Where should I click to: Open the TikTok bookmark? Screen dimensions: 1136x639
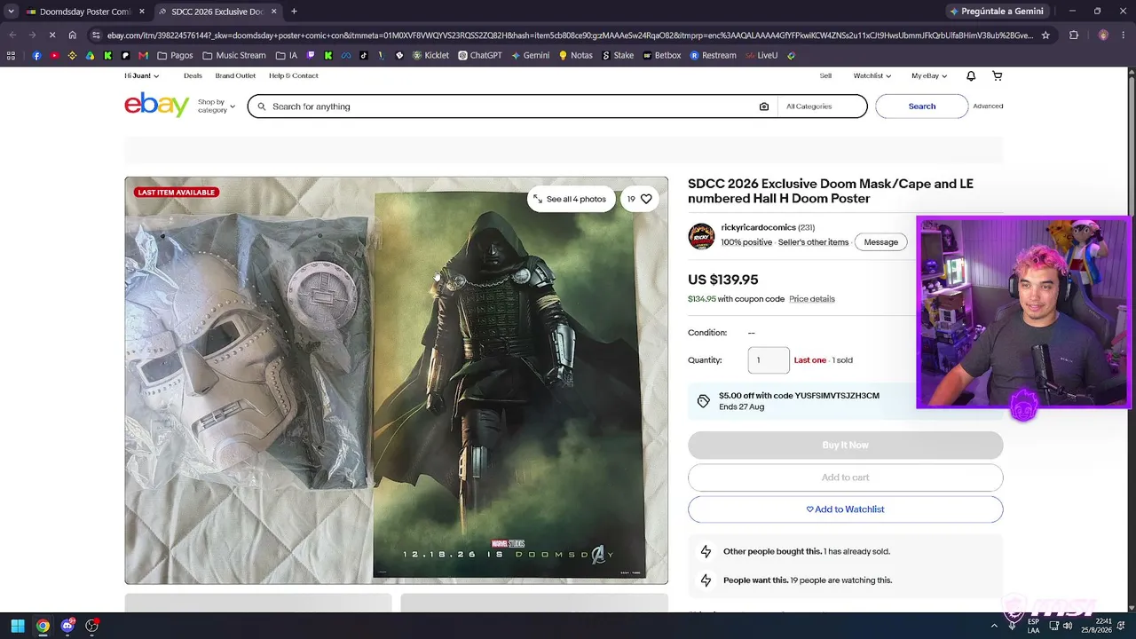363,55
